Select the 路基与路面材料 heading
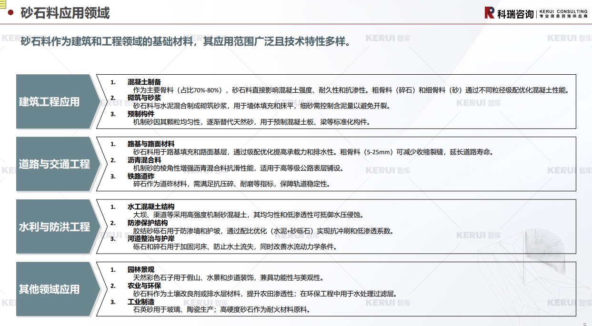Image resolution: width=592 pixels, height=326 pixels. 151,144
